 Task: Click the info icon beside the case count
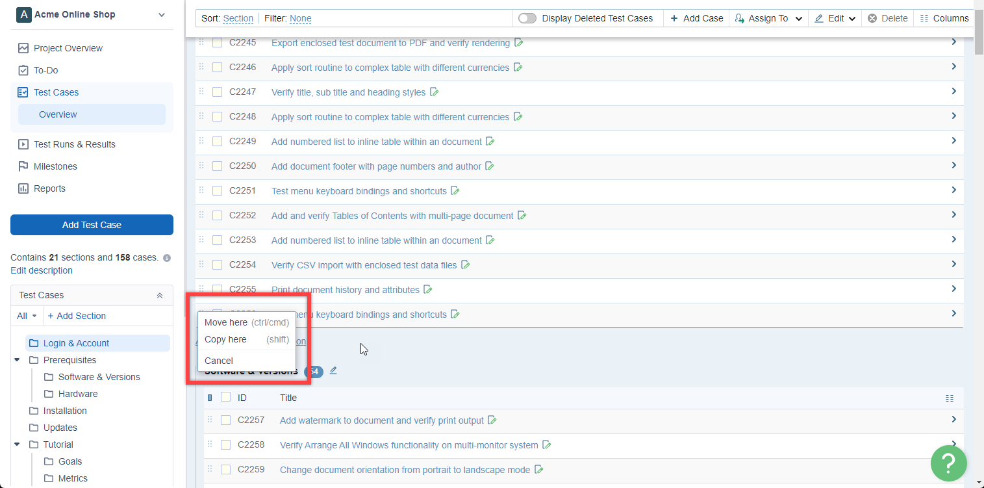pyautogui.click(x=167, y=258)
